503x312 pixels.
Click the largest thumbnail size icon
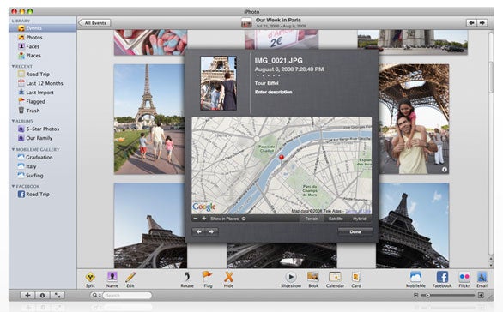pos(481,296)
